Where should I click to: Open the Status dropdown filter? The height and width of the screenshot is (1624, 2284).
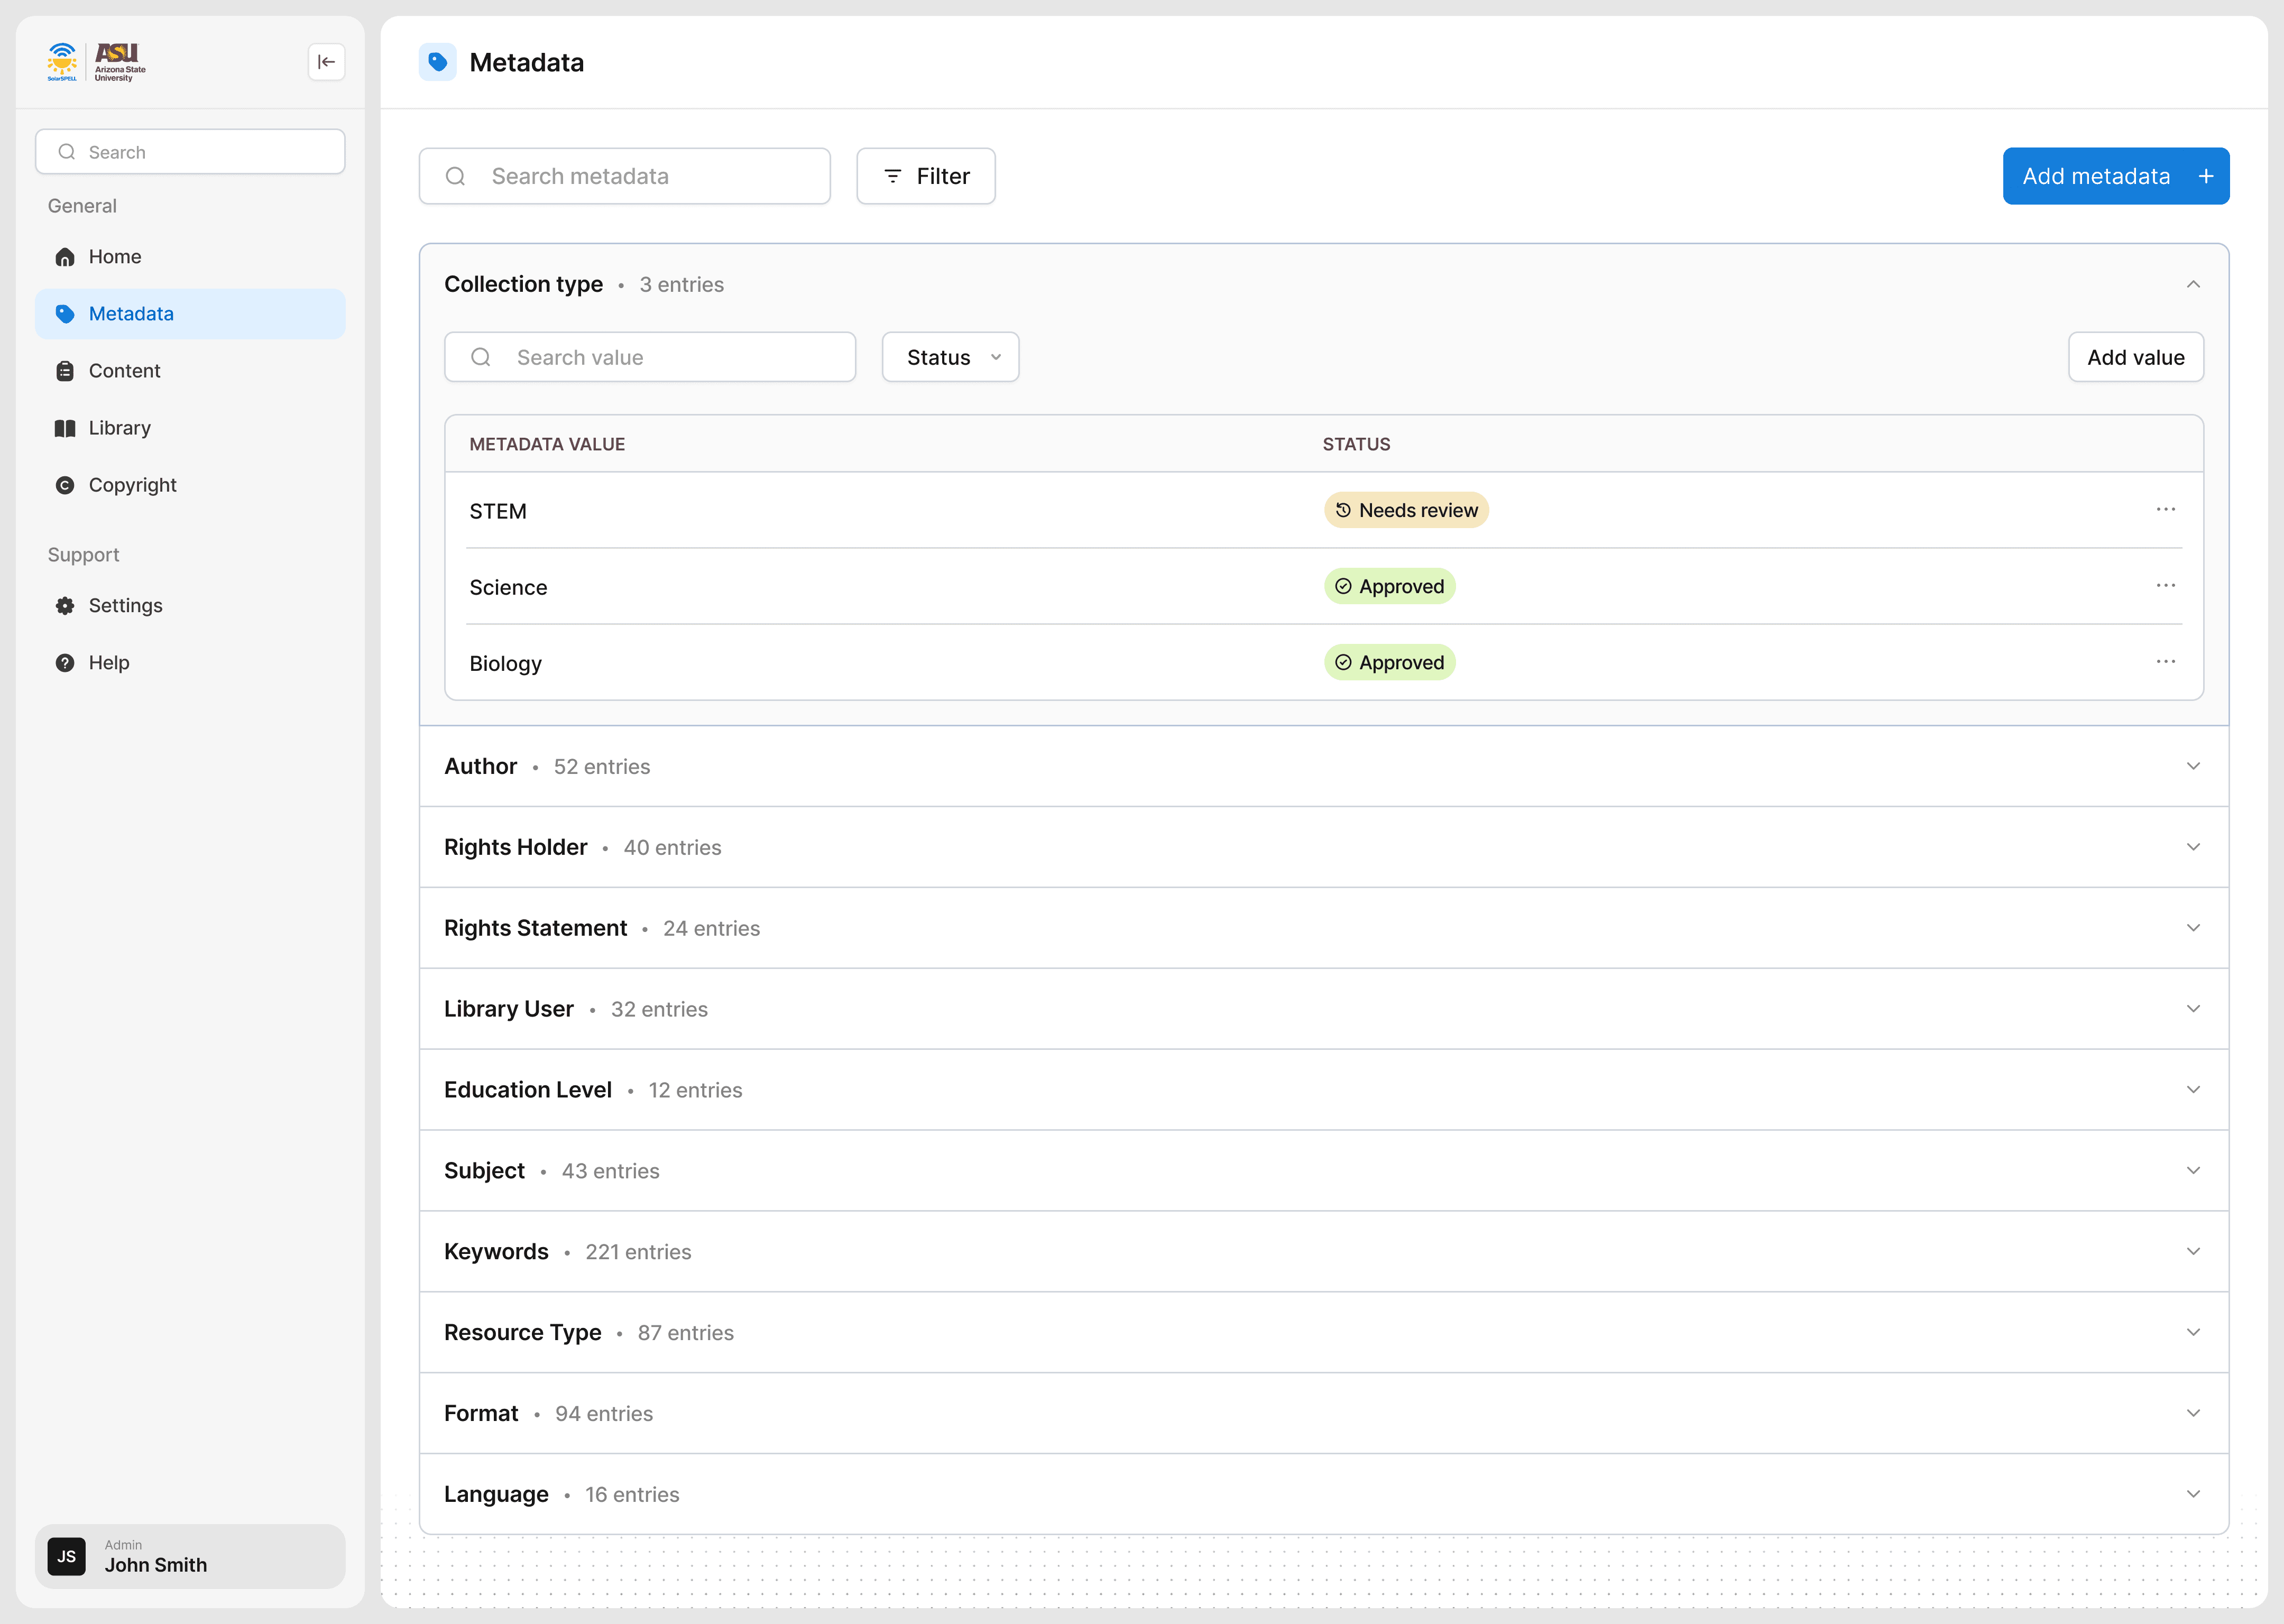[x=950, y=357]
